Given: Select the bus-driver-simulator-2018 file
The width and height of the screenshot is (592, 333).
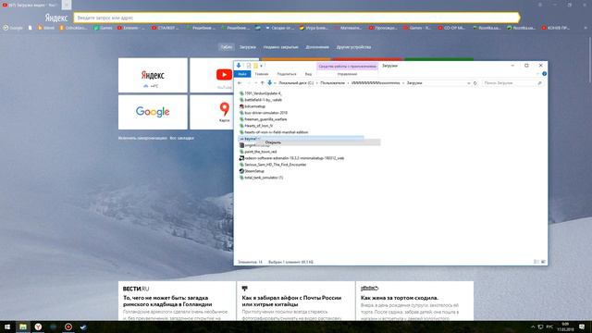Looking at the screenshot, I should click(x=265, y=113).
